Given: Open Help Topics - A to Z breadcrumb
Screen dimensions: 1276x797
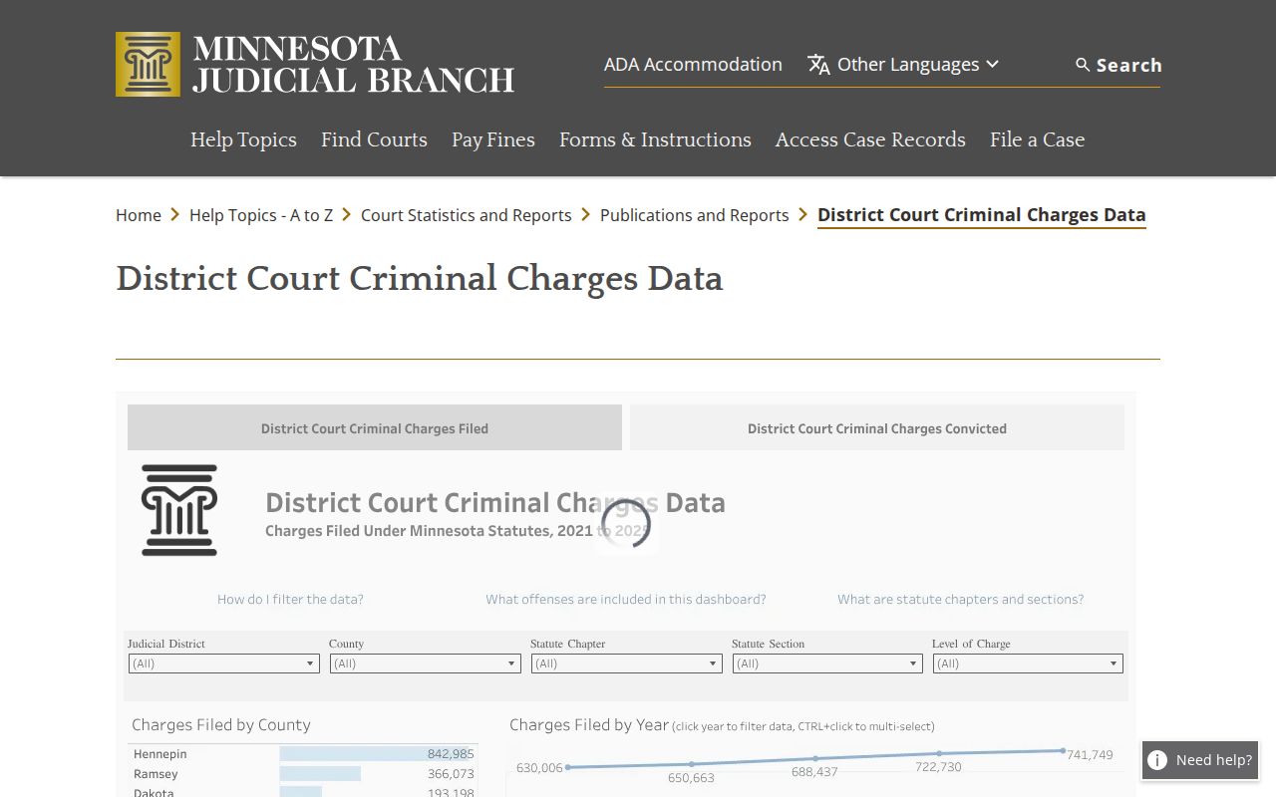Looking at the screenshot, I should (x=261, y=215).
